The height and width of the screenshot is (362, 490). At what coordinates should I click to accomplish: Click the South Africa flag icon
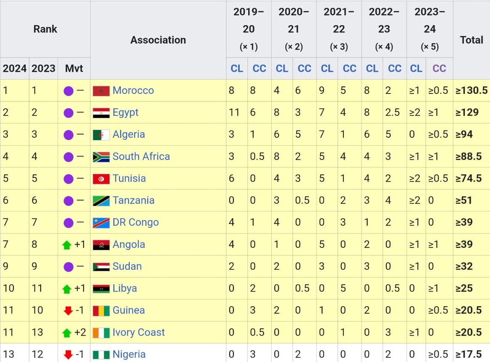[101, 156]
